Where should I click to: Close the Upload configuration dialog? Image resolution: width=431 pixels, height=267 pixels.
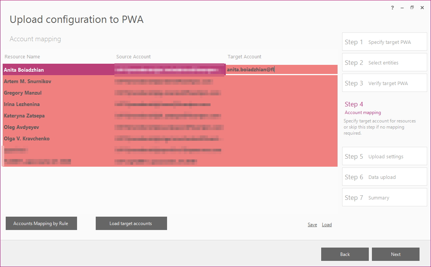(422, 8)
